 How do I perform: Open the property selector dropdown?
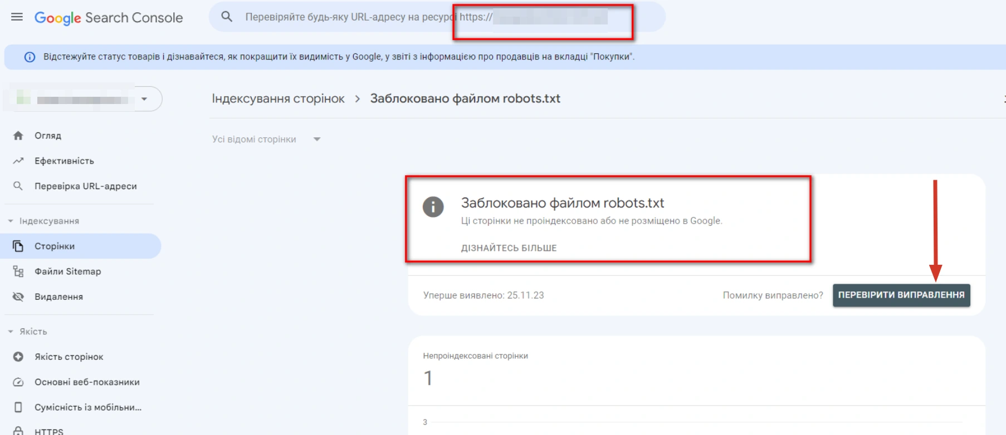144,99
